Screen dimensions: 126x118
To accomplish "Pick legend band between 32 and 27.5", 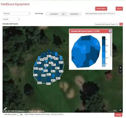I will [x=104, y=55].
